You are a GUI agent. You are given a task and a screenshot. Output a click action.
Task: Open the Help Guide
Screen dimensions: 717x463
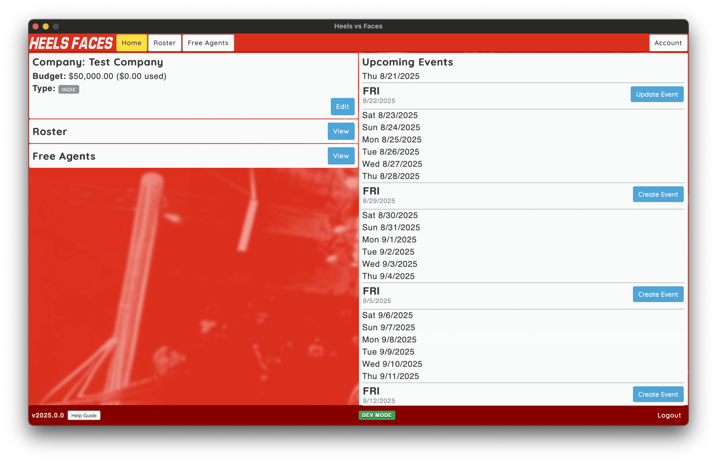coord(84,415)
